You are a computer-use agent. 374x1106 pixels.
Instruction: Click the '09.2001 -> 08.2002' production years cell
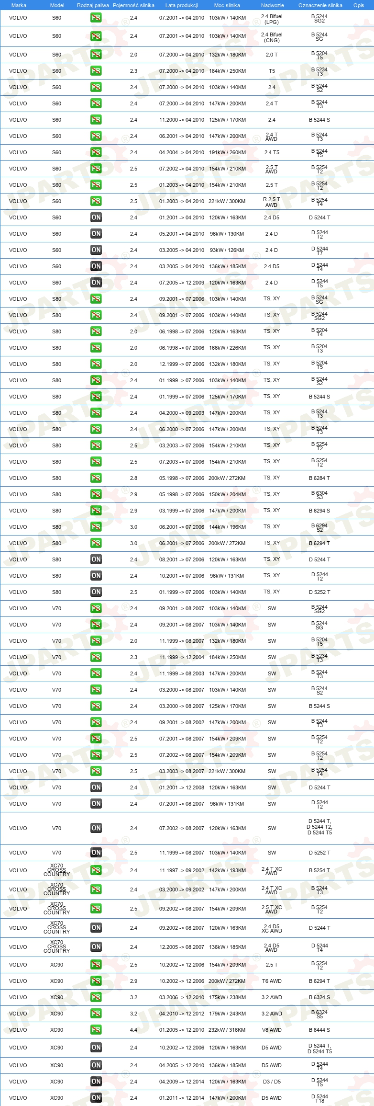pos(182,722)
